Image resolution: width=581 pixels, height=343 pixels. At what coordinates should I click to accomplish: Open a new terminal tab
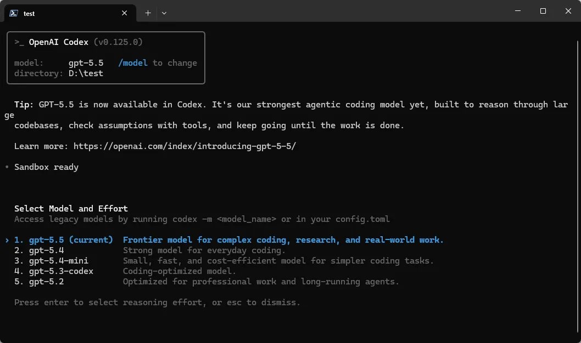pos(148,13)
